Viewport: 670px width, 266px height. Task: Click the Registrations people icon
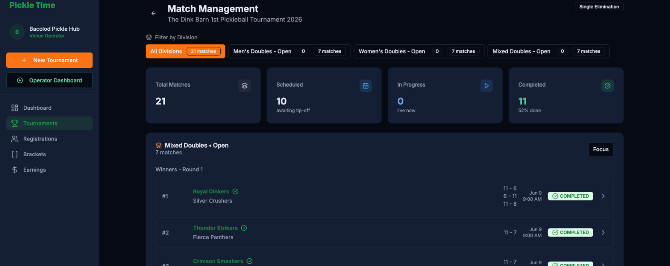[x=15, y=139]
